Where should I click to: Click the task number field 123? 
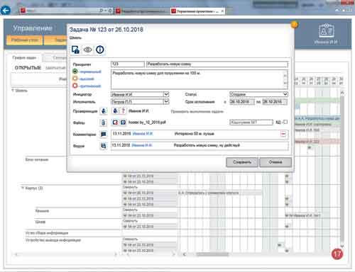coord(128,64)
